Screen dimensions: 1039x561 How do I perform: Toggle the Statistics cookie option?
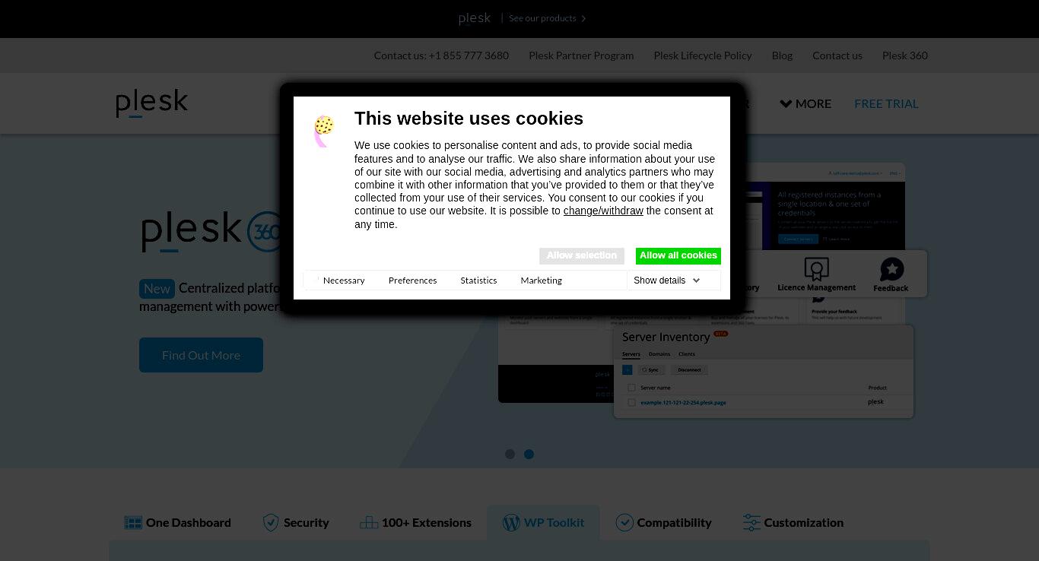(x=478, y=280)
